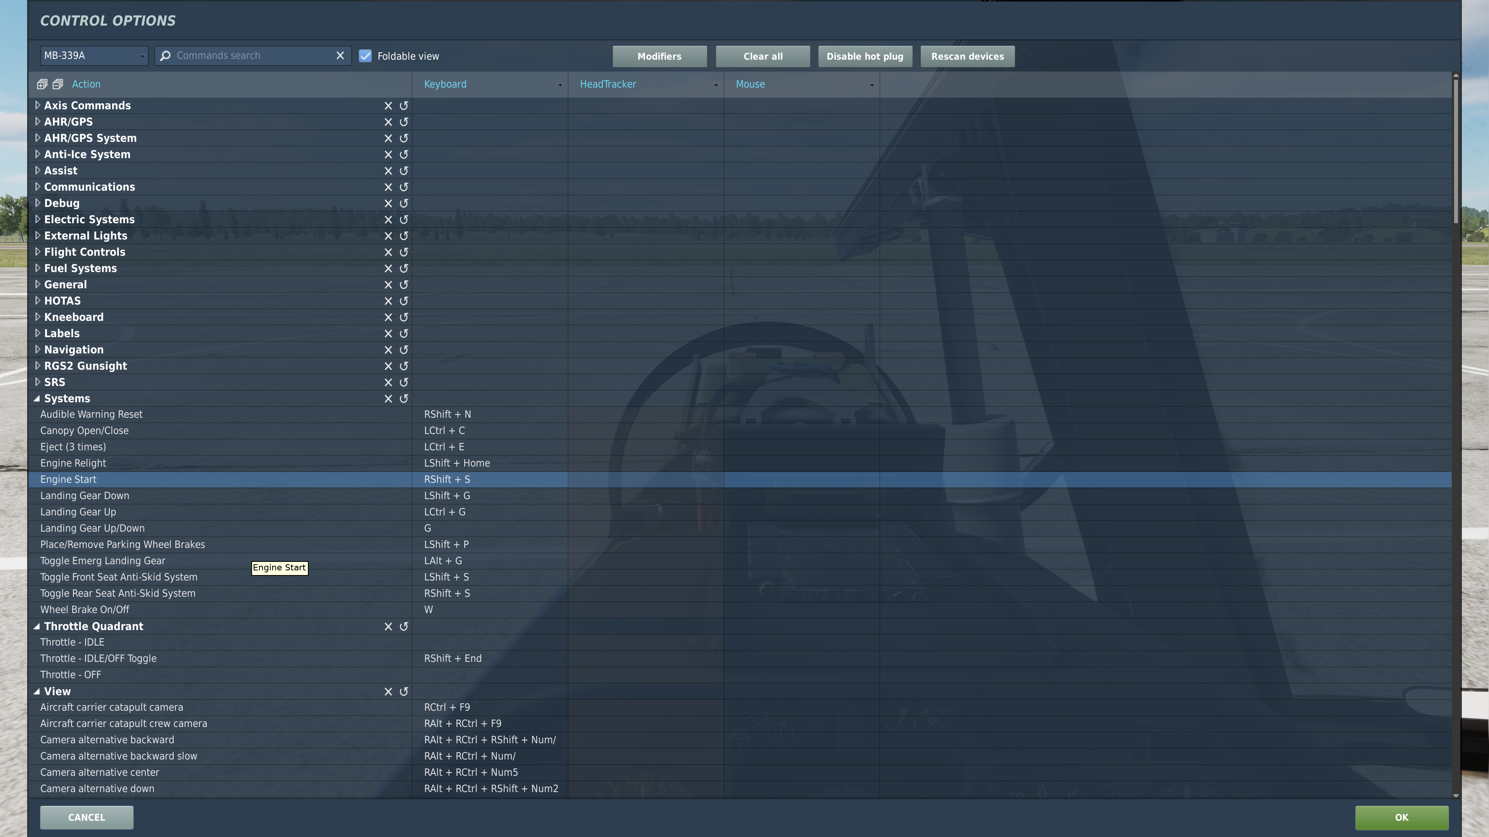
Task: Expand the Flight Controls category
Action: [37, 252]
